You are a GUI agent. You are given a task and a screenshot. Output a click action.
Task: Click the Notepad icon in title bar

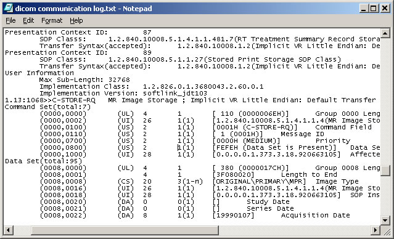tap(8, 8)
